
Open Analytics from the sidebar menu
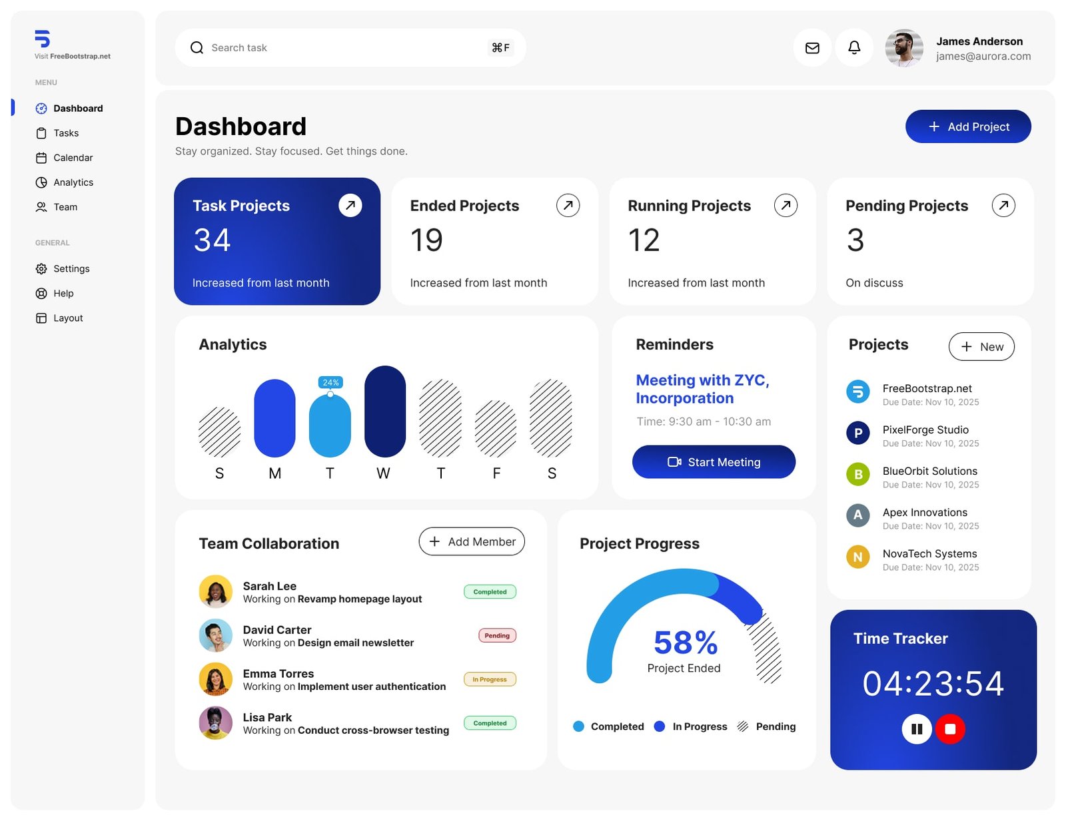coord(73,182)
